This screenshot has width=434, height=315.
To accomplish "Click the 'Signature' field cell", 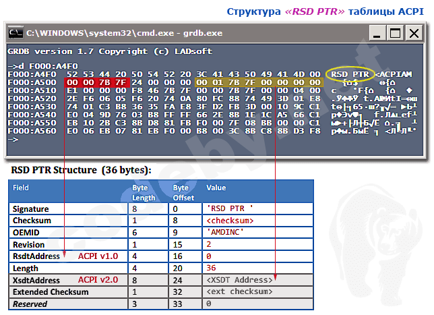I will coord(68,208).
